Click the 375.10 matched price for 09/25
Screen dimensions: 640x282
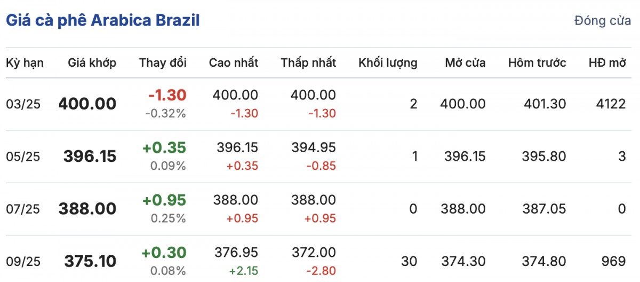[x=90, y=261]
